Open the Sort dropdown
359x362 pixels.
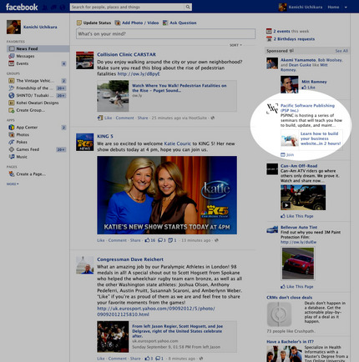pyautogui.click(x=235, y=45)
